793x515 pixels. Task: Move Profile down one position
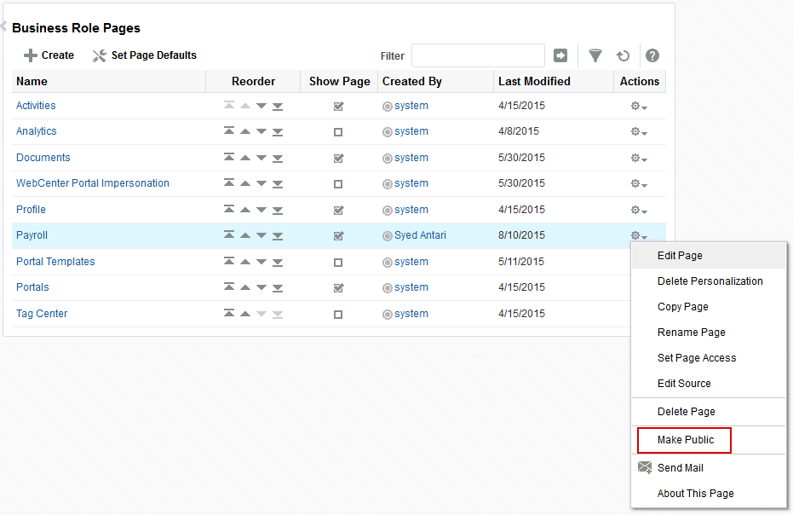pyautogui.click(x=261, y=210)
